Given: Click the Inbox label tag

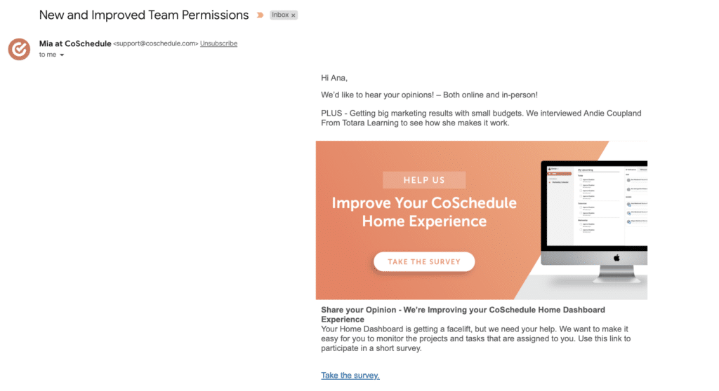Looking at the screenshot, I should tap(280, 15).
